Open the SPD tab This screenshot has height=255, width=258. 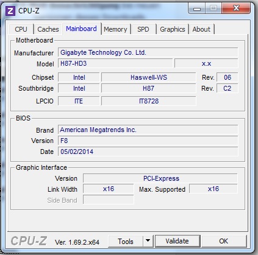[143, 29]
